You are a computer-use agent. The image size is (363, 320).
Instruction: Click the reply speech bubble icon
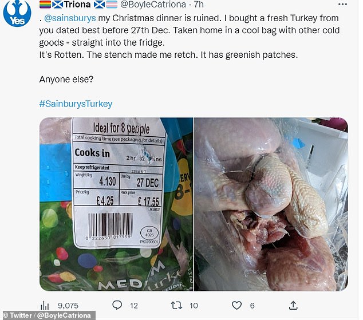(117, 306)
